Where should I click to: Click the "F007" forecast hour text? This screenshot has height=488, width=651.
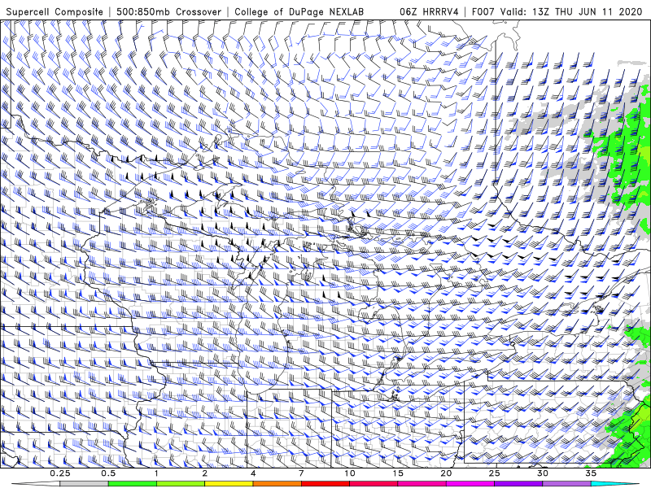[x=483, y=12]
